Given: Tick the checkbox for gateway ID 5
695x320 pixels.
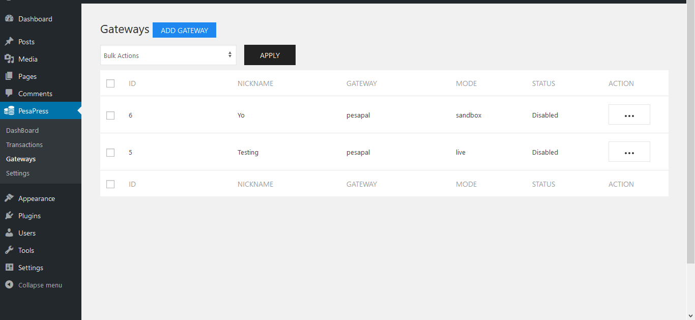Looking at the screenshot, I should (x=110, y=153).
